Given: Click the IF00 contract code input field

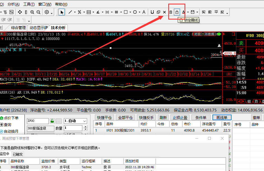Looking at the screenshot, I should click(38, 121).
